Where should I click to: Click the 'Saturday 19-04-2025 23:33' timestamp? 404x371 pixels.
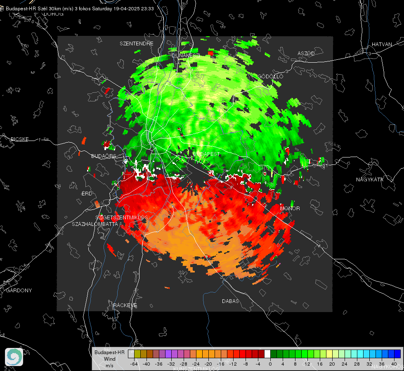point(123,9)
